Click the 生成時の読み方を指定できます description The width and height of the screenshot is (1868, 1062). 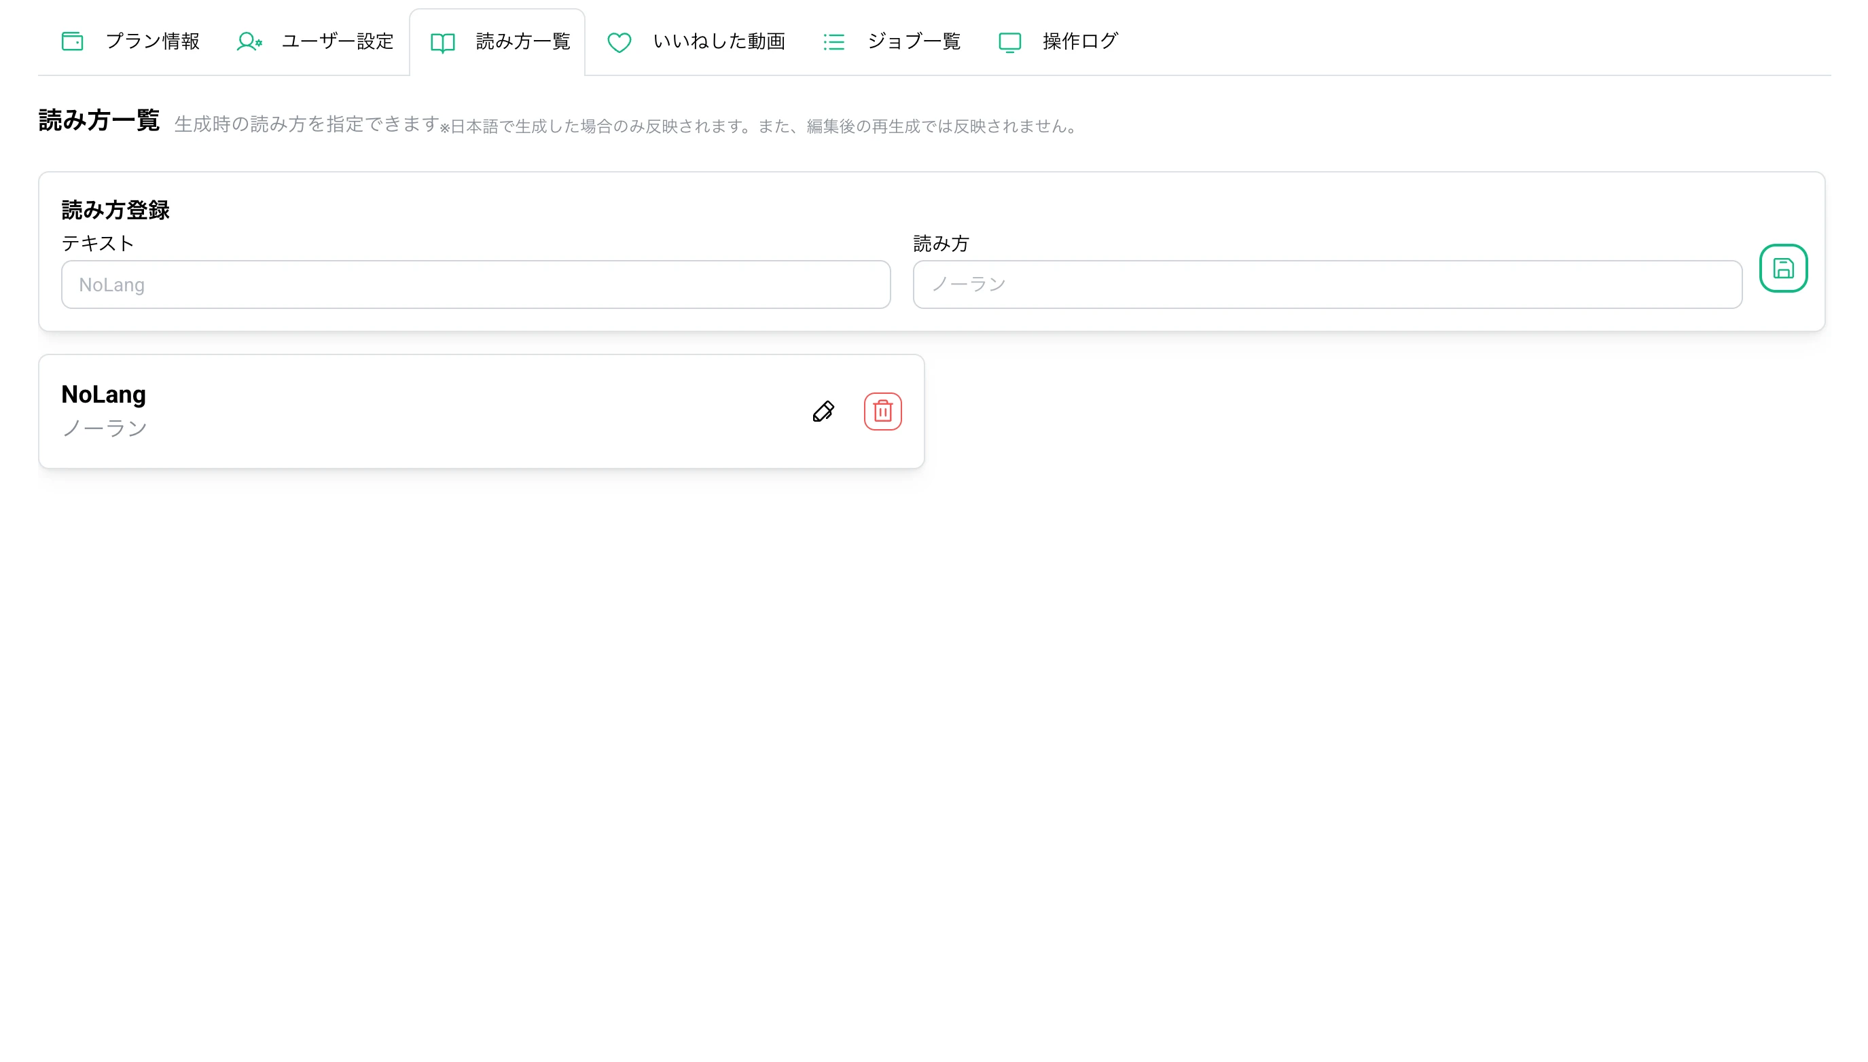(306, 124)
